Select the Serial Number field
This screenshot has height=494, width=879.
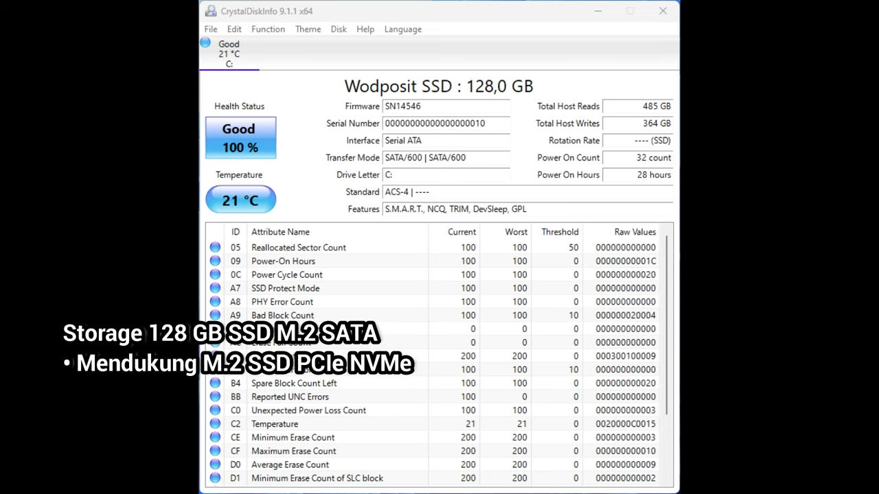pyautogui.click(x=446, y=123)
